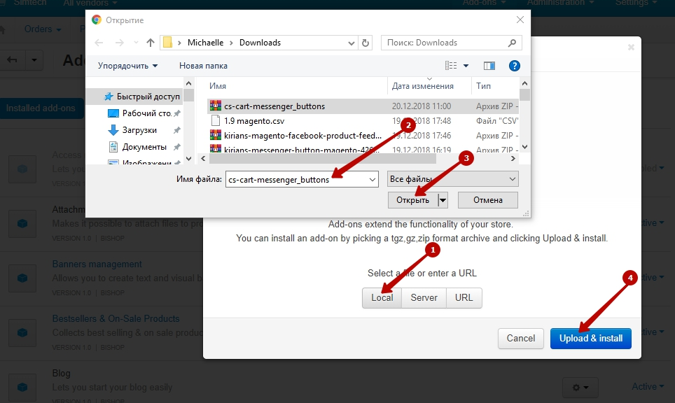Screen dimensions: 675x403
Task: Open recent locations dropdown arrow
Action: [136, 43]
